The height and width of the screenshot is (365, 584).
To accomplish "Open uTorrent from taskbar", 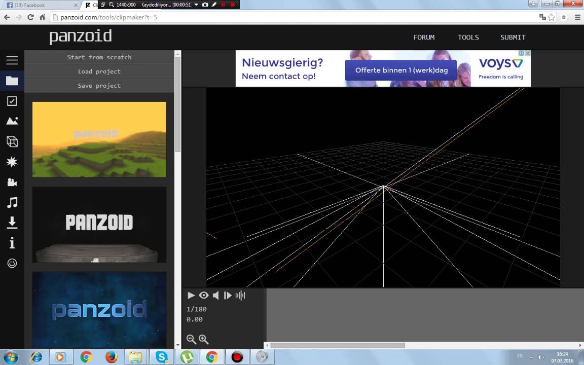I will 187,357.
